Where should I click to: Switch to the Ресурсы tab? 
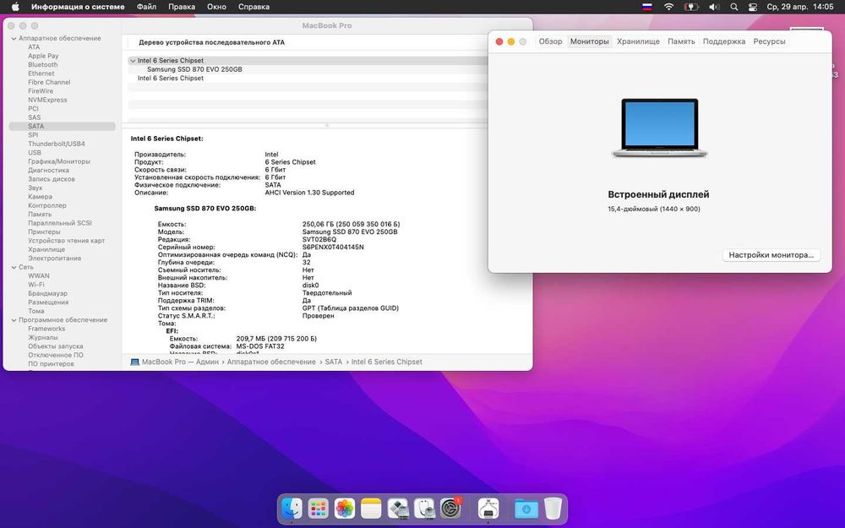tap(769, 41)
